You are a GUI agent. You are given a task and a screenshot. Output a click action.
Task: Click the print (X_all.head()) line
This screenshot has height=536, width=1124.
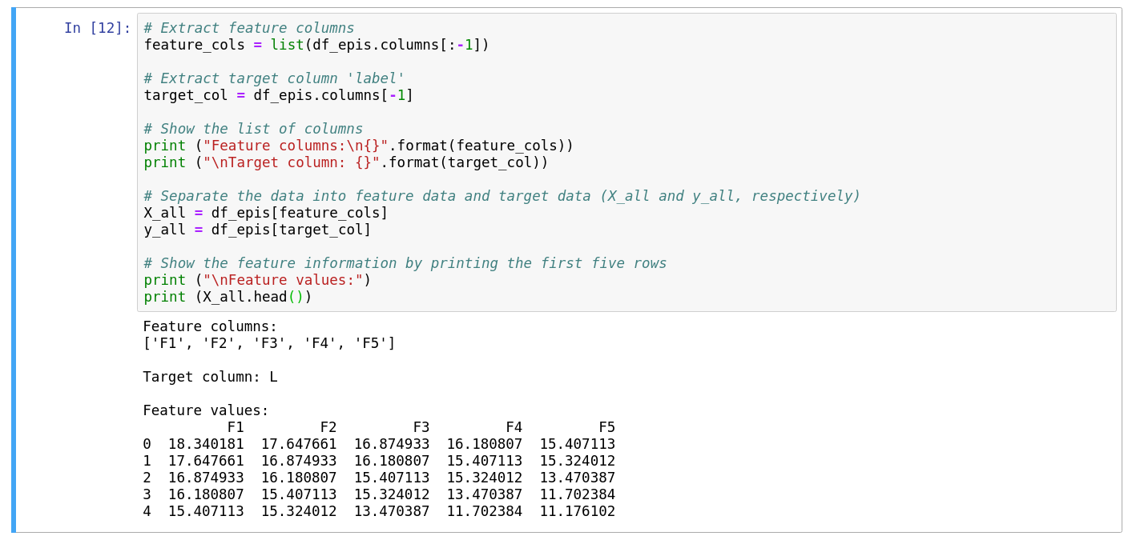tap(228, 297)
